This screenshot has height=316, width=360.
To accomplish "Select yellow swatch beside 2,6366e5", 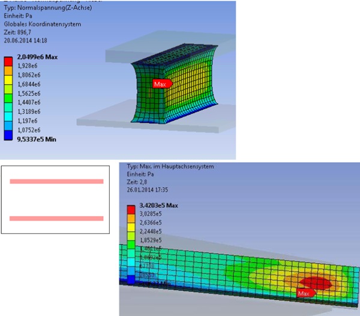I will (x=131, y=227).
